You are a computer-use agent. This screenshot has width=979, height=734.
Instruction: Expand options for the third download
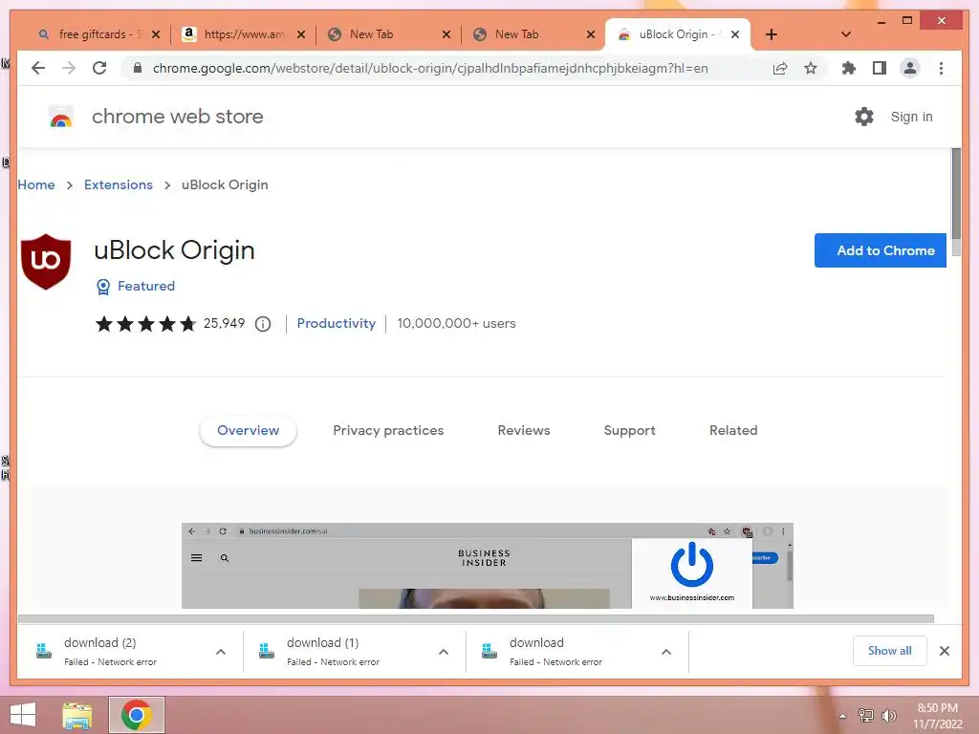click(666, 652)
